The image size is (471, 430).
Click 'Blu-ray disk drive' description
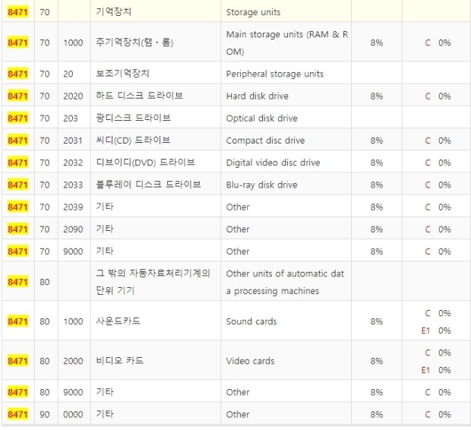pos(261,185)
